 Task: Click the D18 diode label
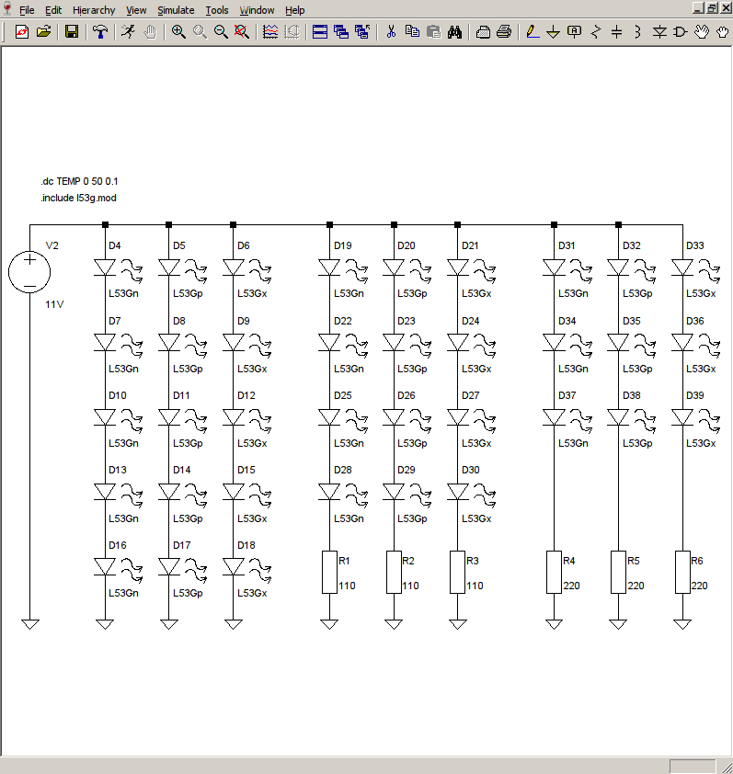pos(246,545)
